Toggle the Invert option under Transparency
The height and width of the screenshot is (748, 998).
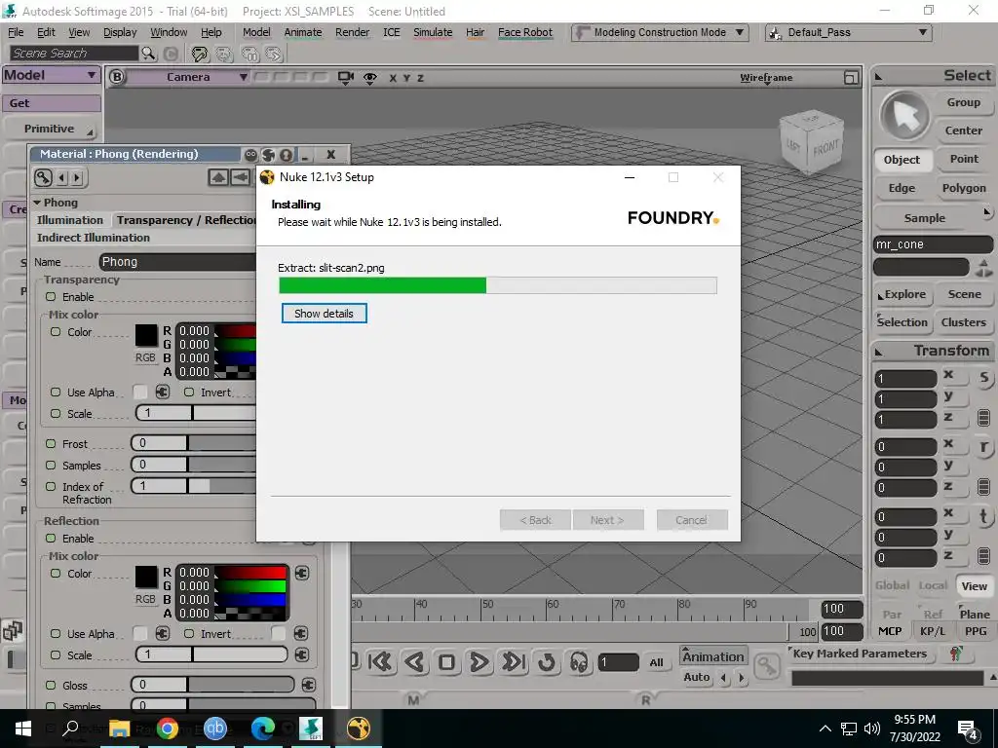pyautogui.click(x=189, y=393)
